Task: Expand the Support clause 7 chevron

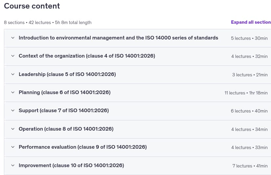Action: point(13,111)
